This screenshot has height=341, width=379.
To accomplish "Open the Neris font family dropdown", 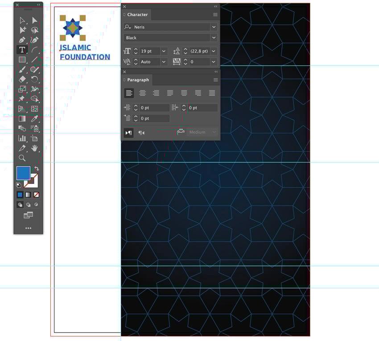I will 214,27.
